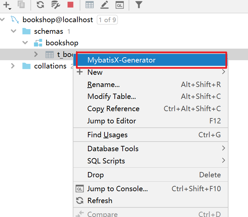The image size is (248, 217).
Task: Click the plus icon beside New
Action: coord(80,72)
